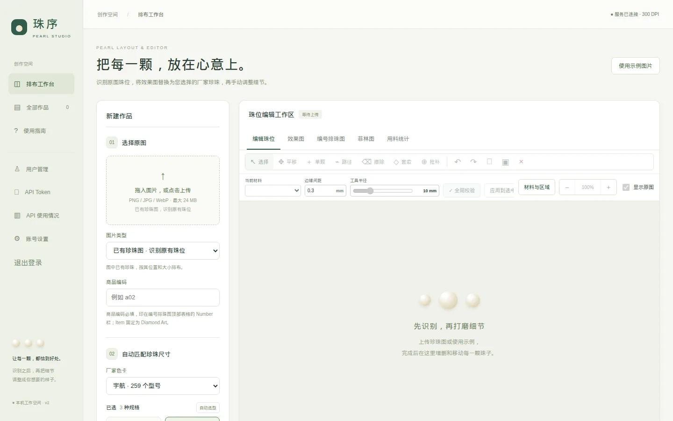Click the 工具半径 slider handle
673x421 pixels.
point(370,191)
